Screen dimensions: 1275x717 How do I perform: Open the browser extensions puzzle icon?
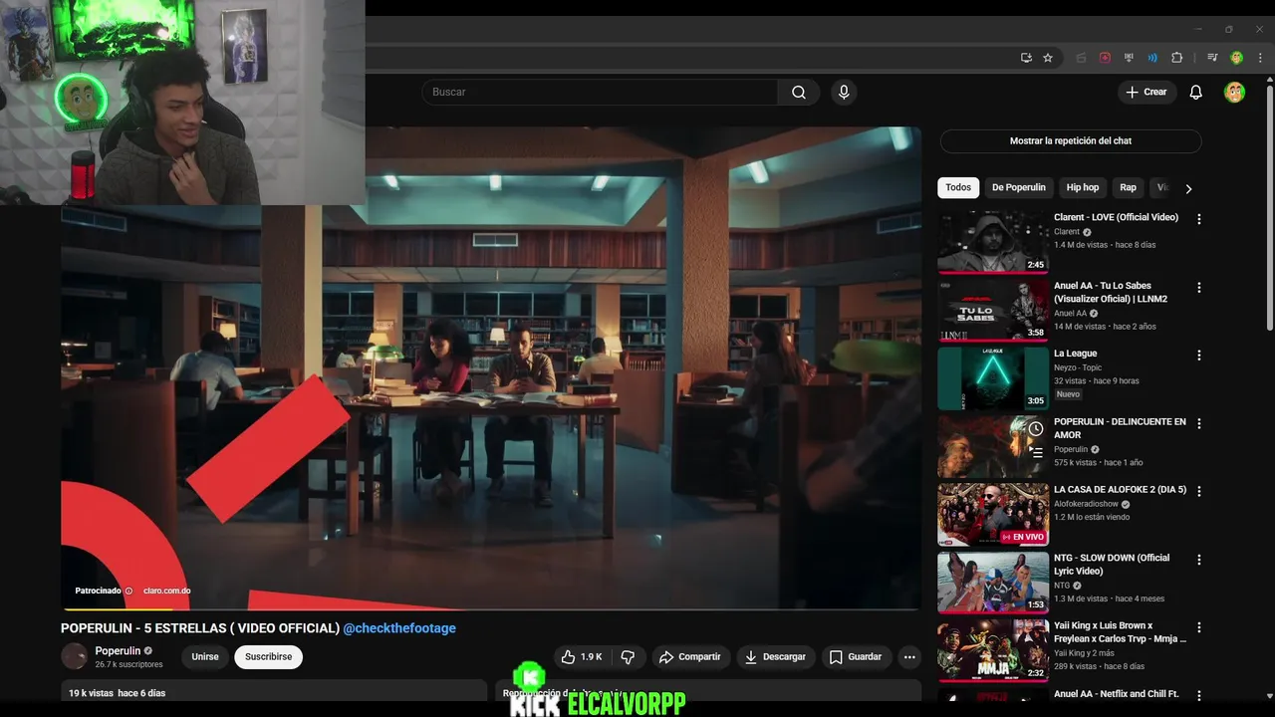point(1176,58)
